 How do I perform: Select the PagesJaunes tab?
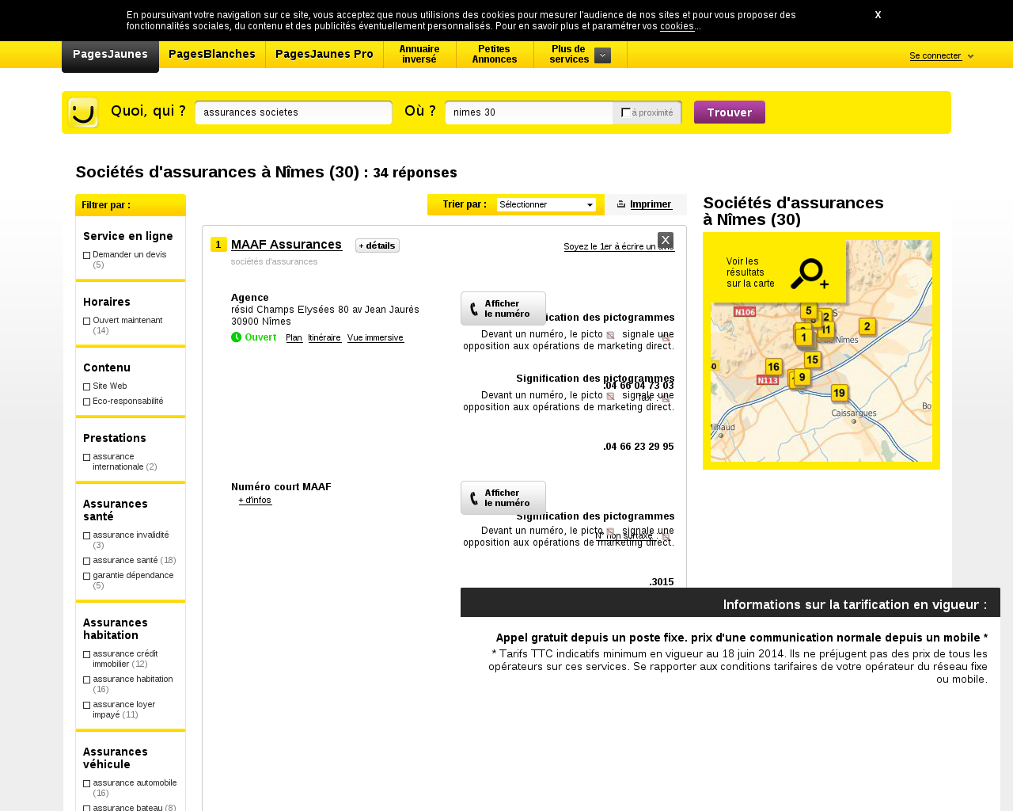click(x=110, y=55)
